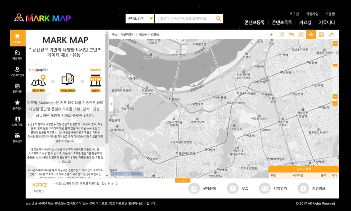Click the save map image tool

321,34
